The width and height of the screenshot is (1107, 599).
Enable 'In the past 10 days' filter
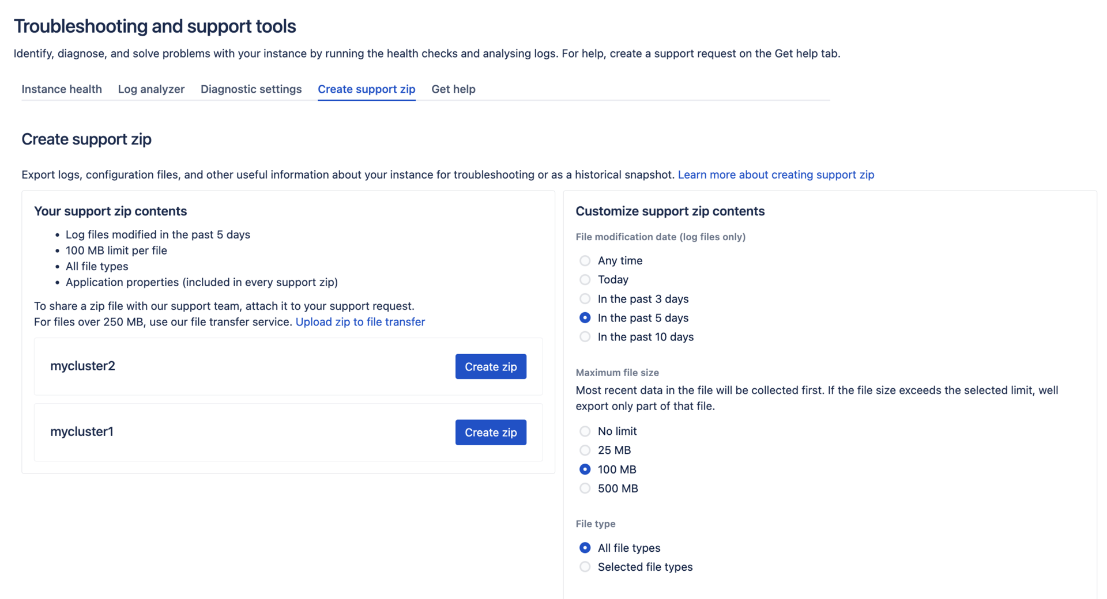pyautogui.click(x=585, y=336)
